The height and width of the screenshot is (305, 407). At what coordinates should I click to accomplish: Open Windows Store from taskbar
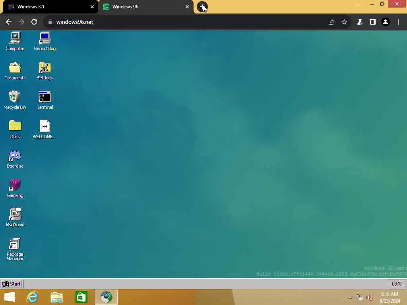tap(81, 297)
